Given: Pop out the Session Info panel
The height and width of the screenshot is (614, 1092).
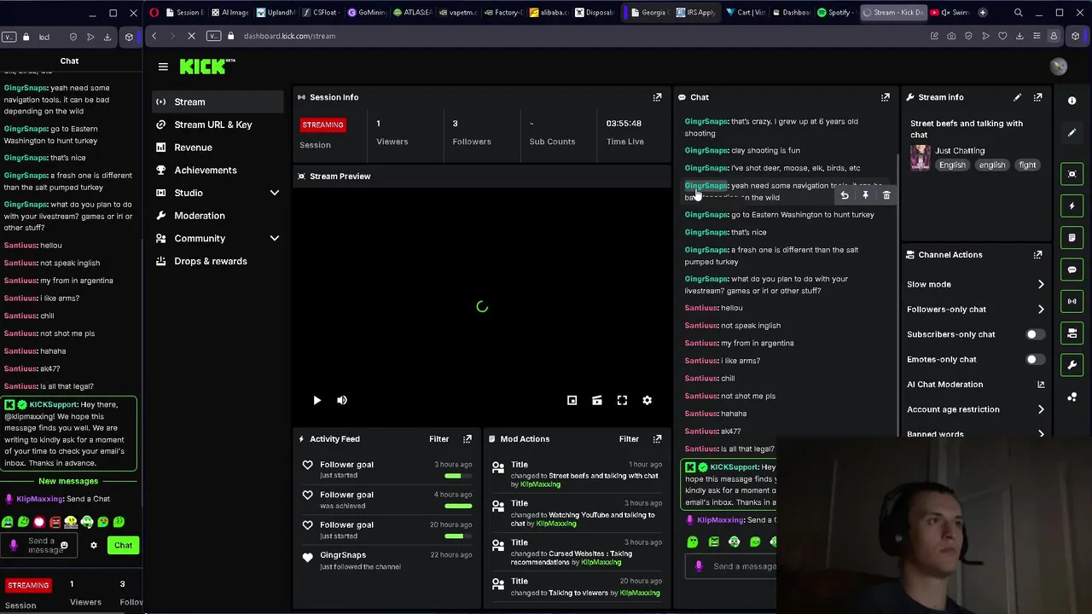Looking at the screenshot, I should [x=657, y=97].
